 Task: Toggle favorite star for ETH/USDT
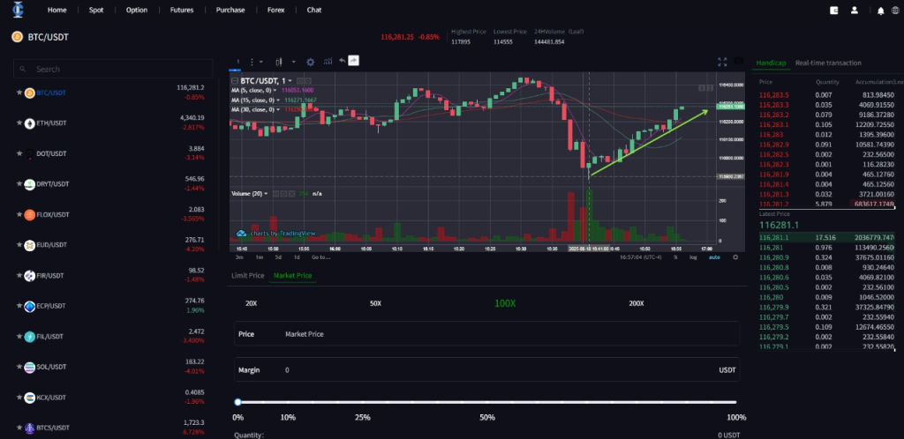(x=19, y=123)
